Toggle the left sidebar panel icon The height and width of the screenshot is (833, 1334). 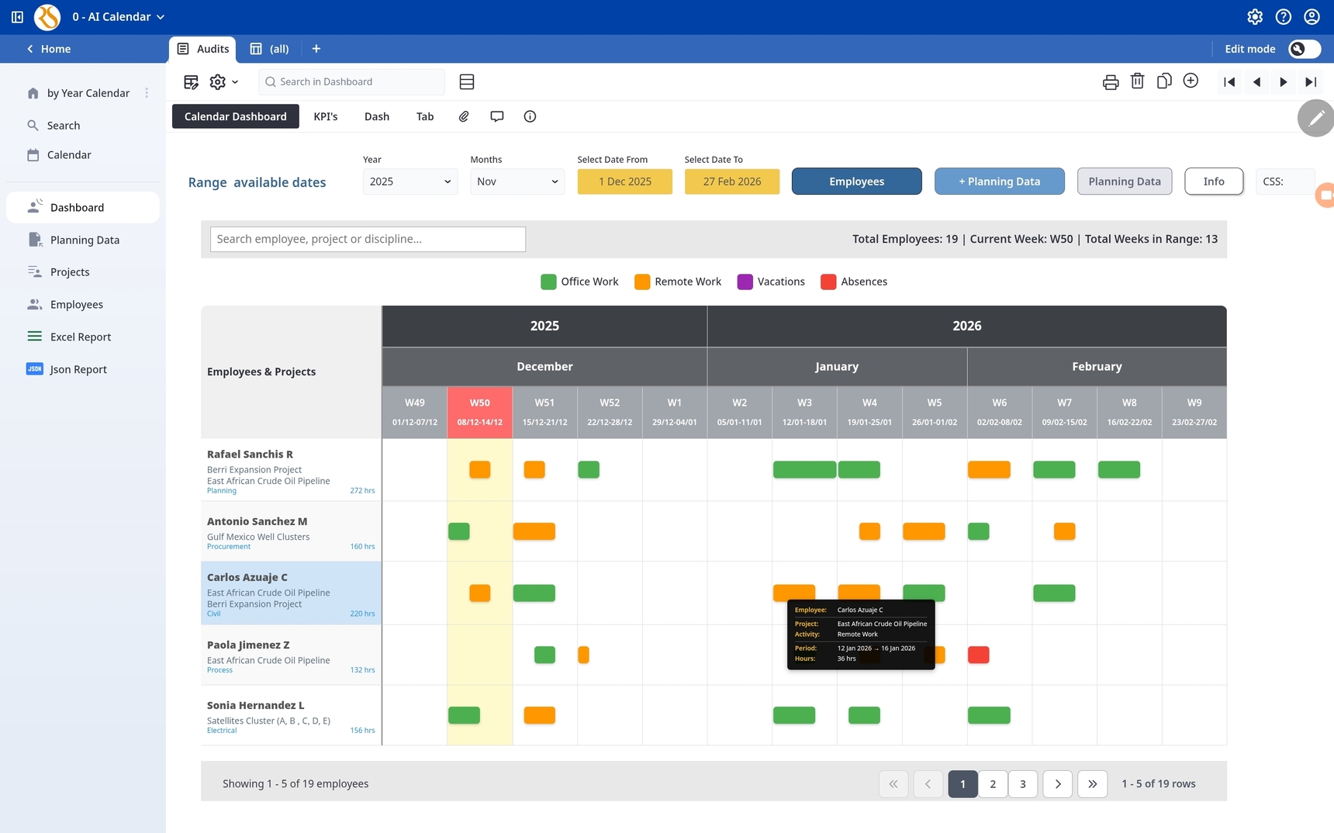pos(17,16)
